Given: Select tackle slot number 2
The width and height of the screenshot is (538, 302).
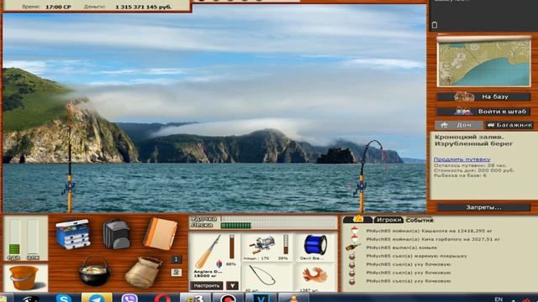Looking at the screenshot, I should click(176, 273).
